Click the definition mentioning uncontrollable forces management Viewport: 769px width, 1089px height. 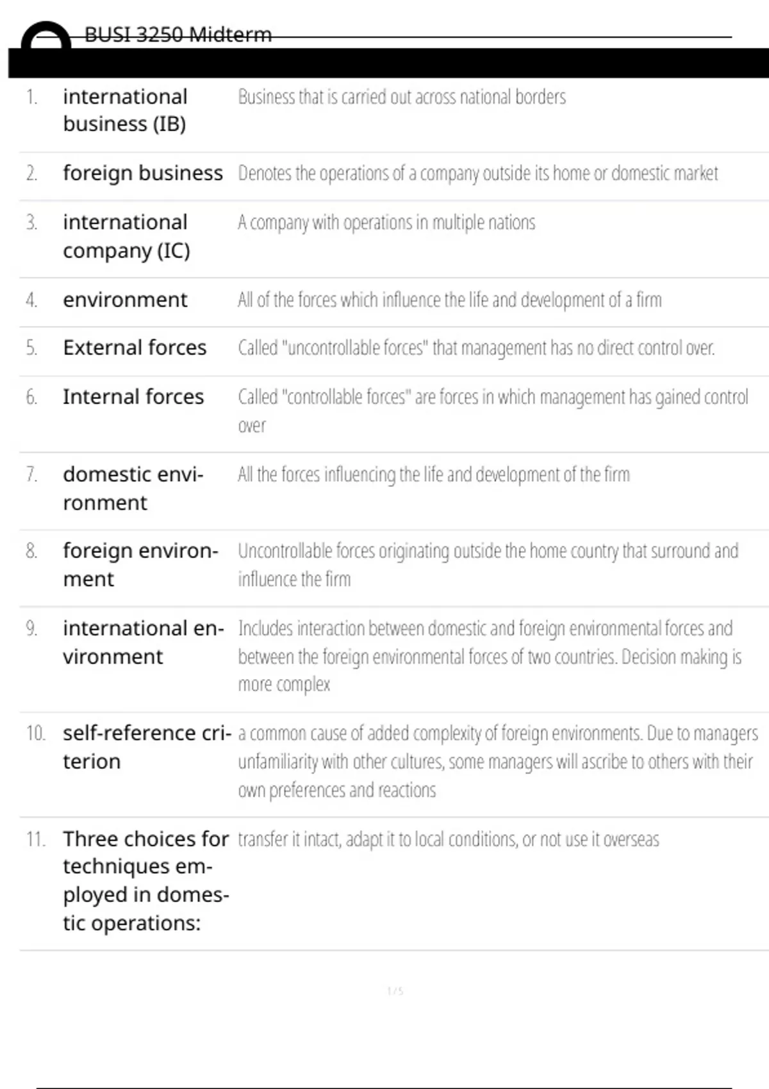click(476, 348)
